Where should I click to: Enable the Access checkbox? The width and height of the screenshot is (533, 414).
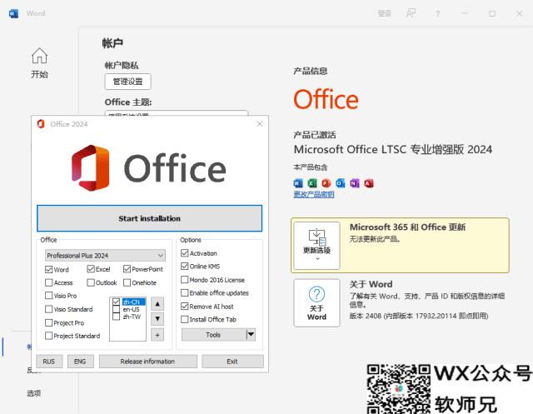(x=48, y=282)
